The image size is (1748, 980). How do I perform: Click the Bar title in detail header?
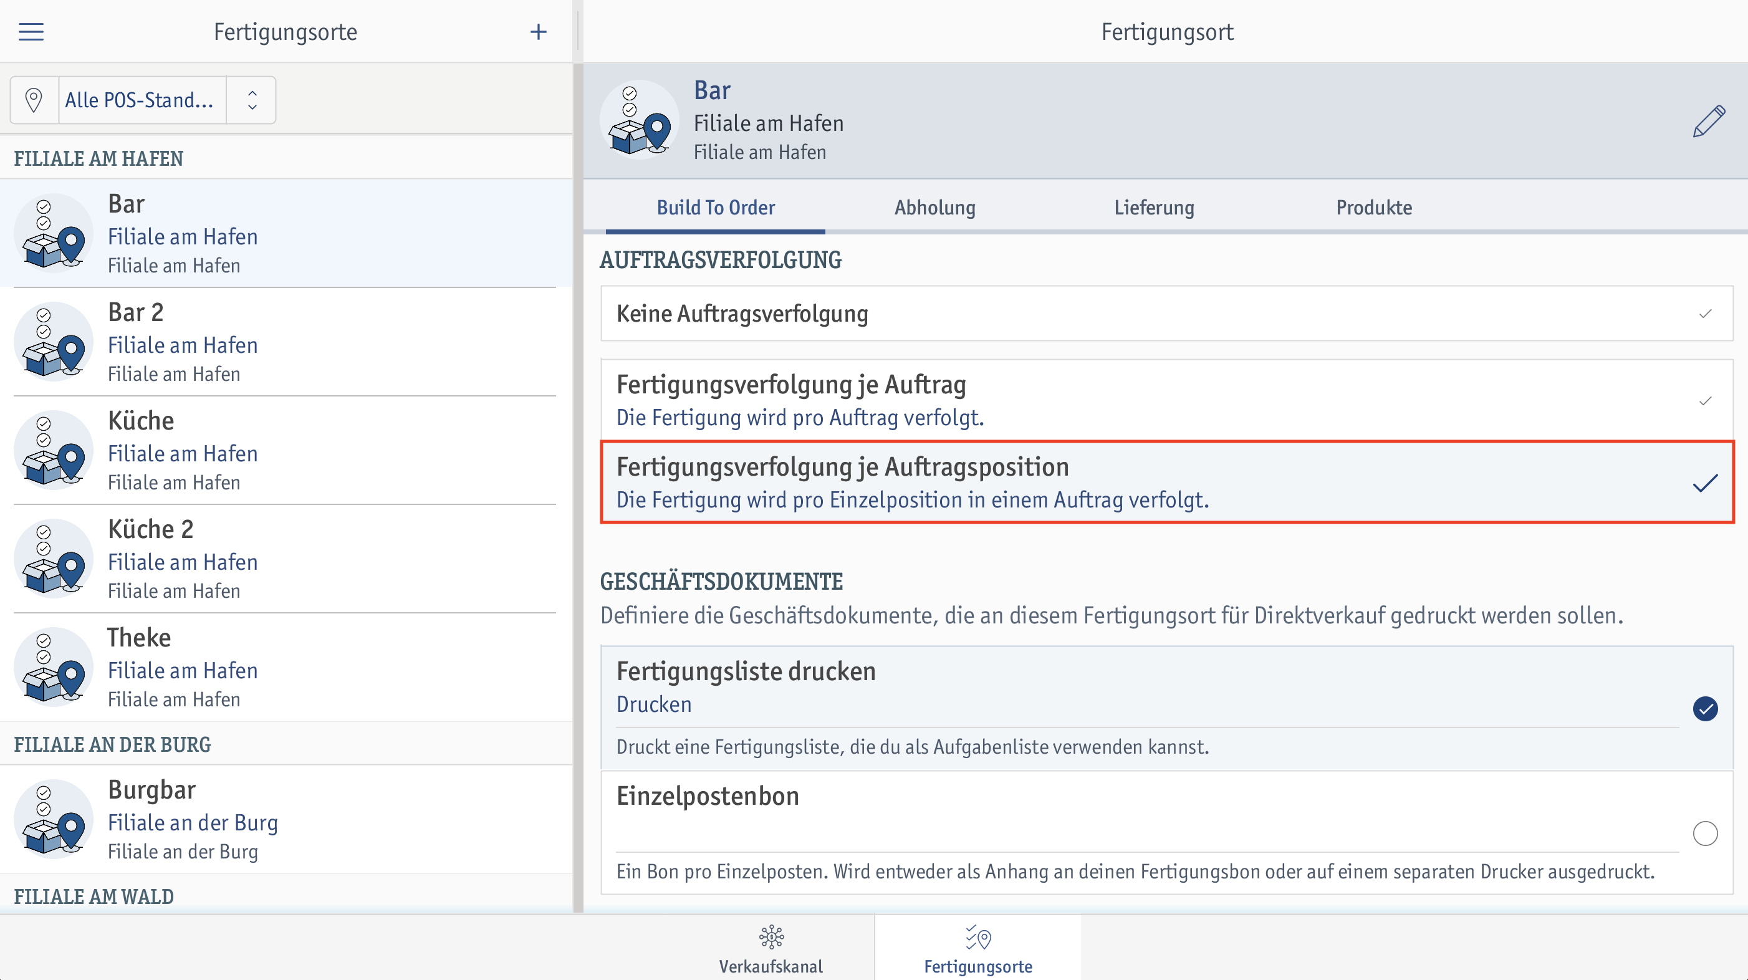point(712,90)
